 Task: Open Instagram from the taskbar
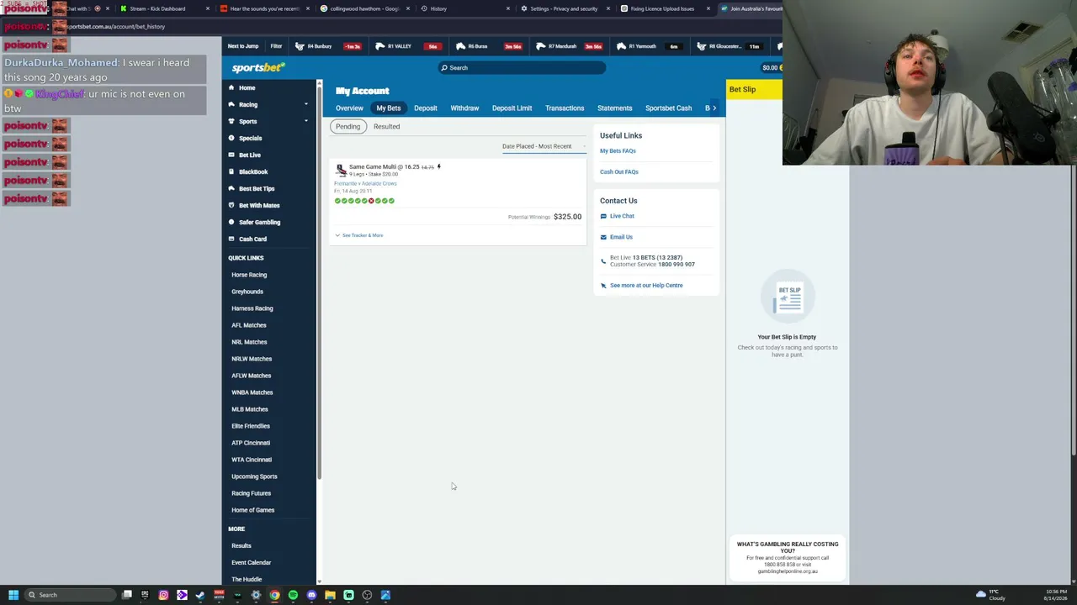(x=163, y=595)
